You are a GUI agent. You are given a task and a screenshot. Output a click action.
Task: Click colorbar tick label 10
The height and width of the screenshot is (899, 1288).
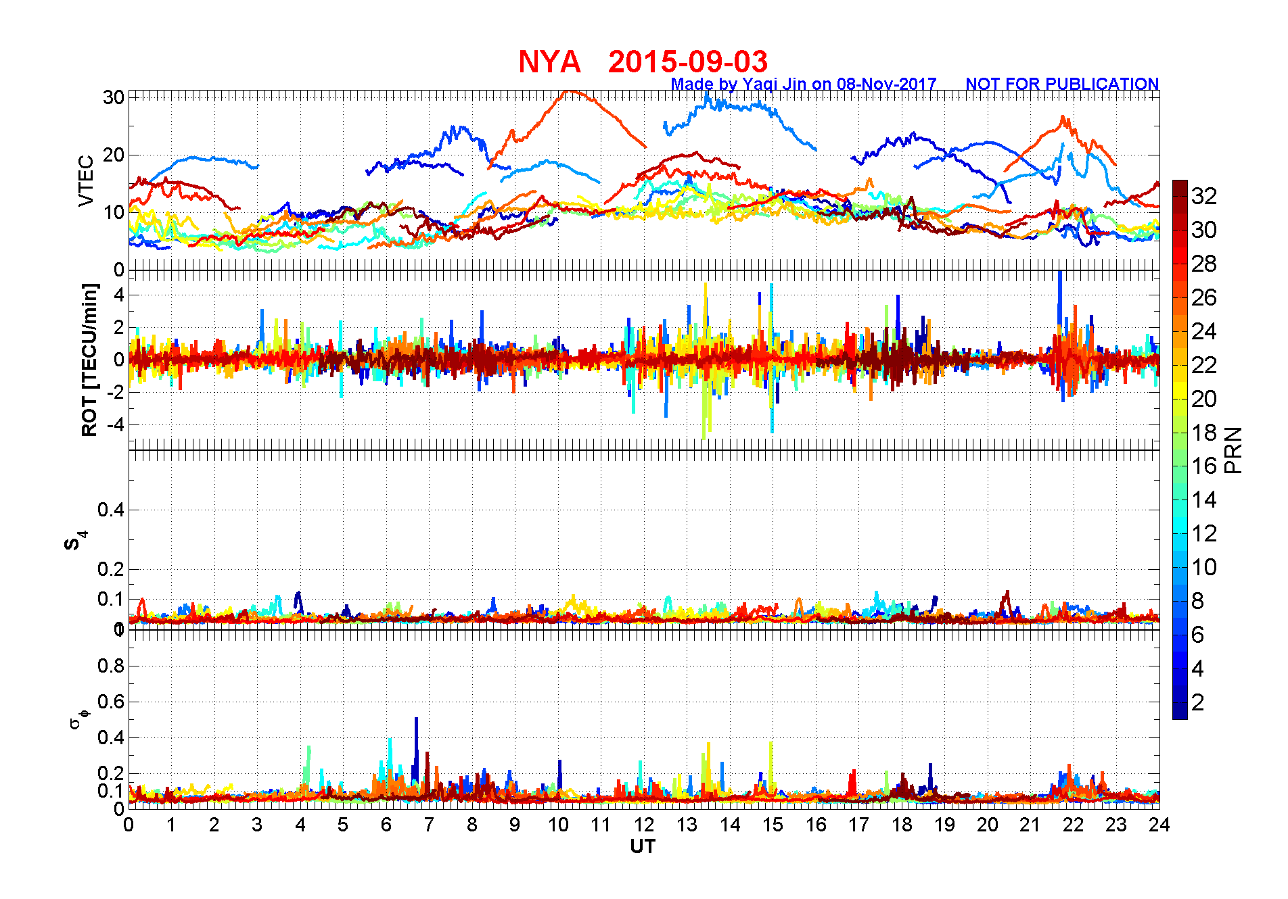[1204, 567]
